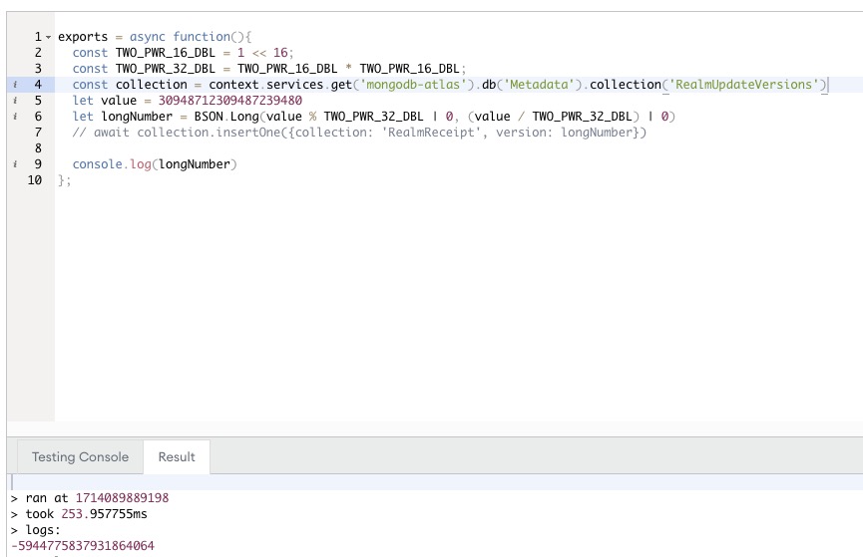Click the number 30948712309487239480 on line 5

pyautogui.click(x=230, y=101)
